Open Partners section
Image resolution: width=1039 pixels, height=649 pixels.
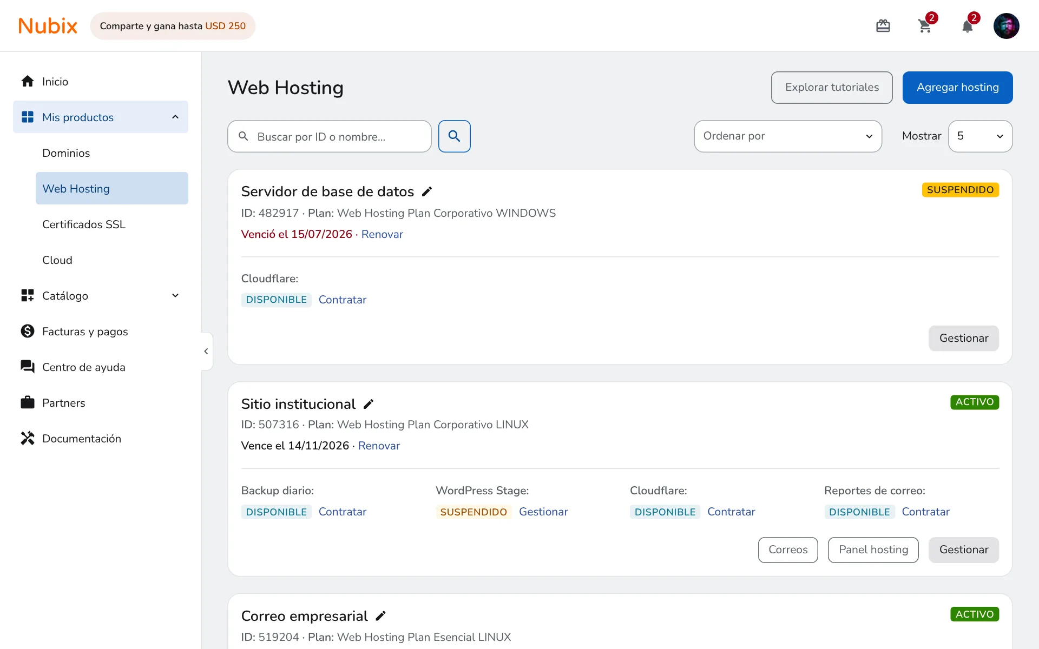click(x=101, y=403)
